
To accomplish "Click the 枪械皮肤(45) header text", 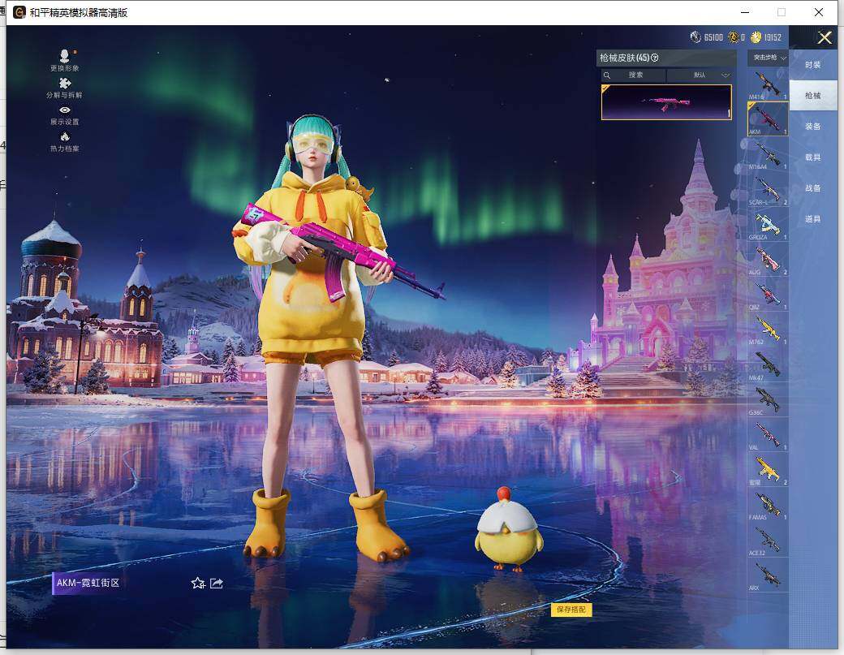I will point(624,58).
